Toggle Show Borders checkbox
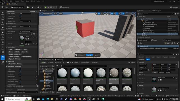This screenshot has height=101, width=180. pos(20,74)
